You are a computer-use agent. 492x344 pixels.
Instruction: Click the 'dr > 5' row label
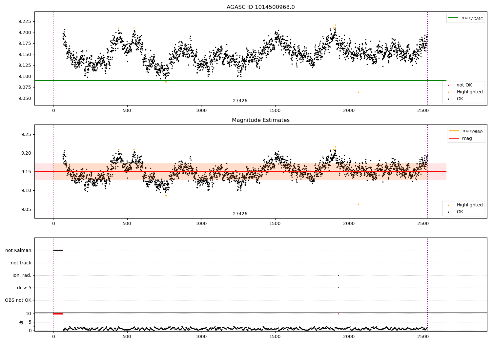click(x=24, y=288)
